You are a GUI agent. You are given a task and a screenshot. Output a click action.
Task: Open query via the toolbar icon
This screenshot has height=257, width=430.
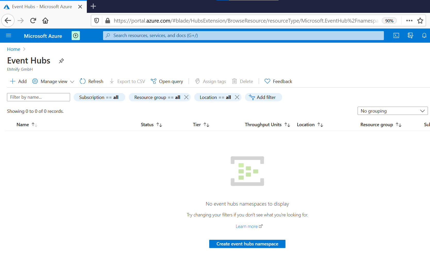(154, 81)
